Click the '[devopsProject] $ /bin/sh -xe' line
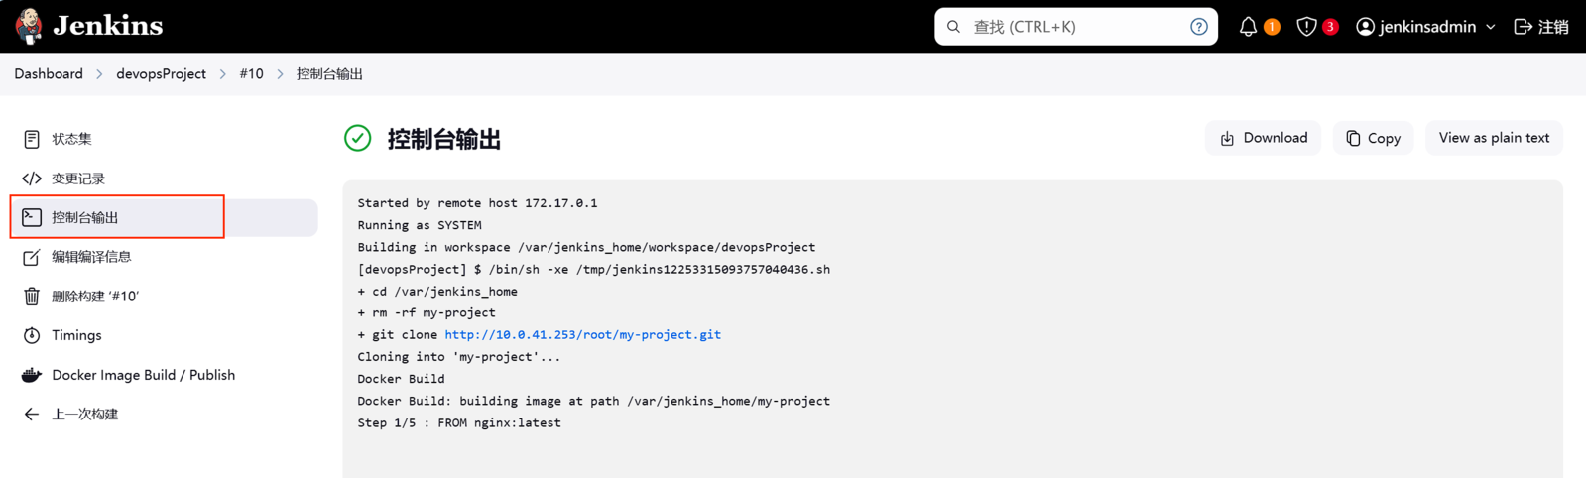The image size is (1586, 478). [594, 270]
